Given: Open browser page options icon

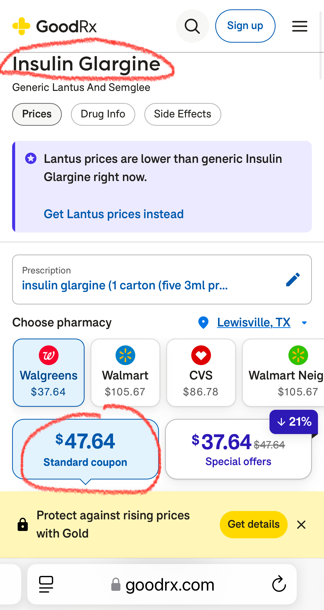Looking at the screenshot, I should point(46,584).
